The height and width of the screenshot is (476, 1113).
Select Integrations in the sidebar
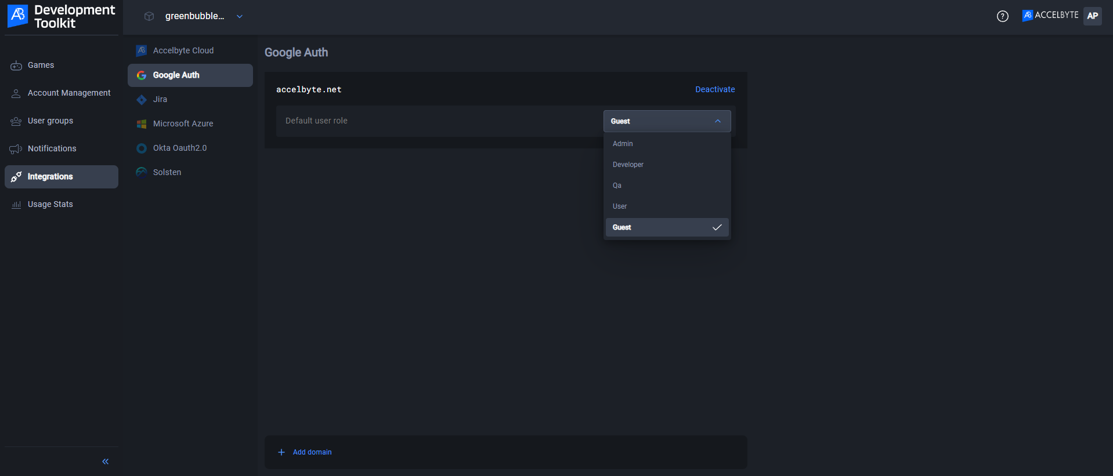tap(62, 176)
